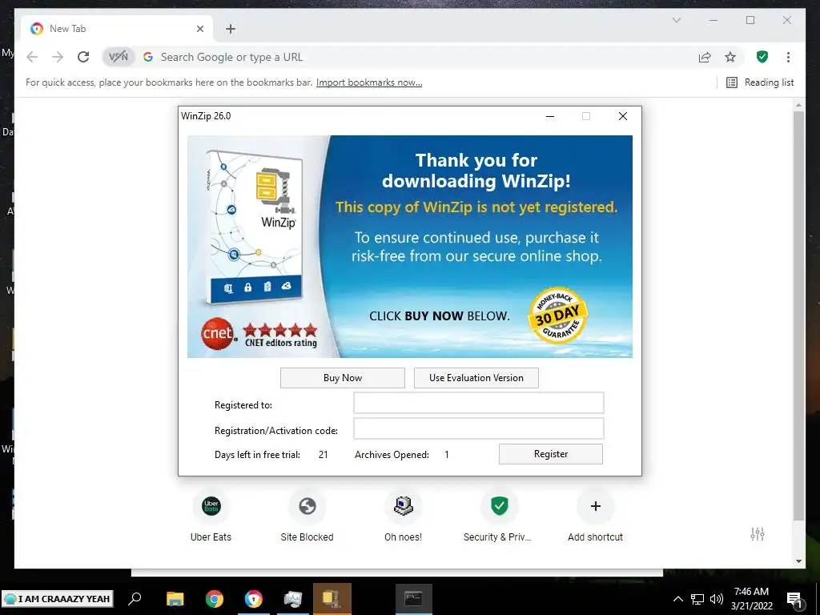Share this page icon
This screenshot has height=615, width=820.
[x=705, y=57]
